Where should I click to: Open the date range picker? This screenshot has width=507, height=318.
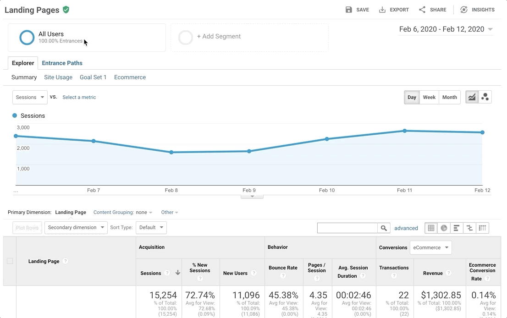[x=445, y=29]
